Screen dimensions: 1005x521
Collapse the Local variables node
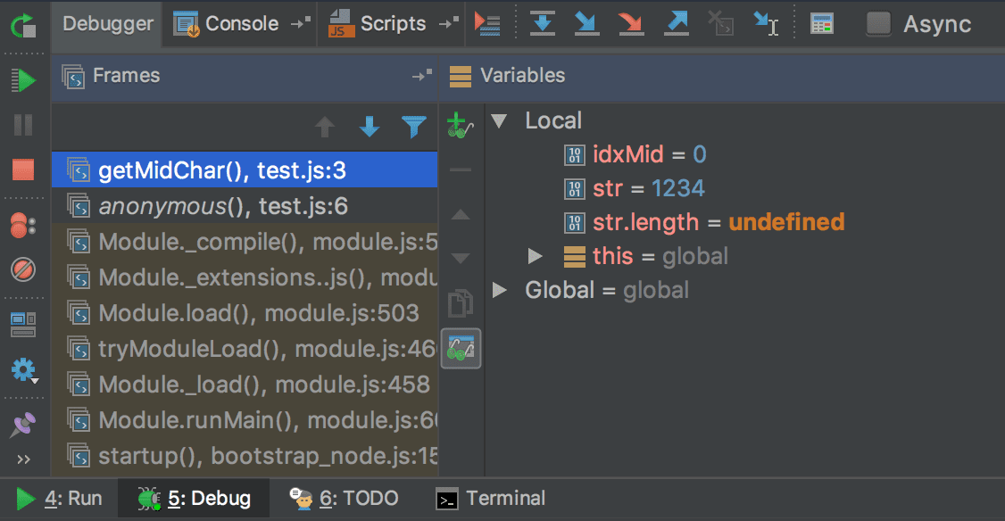(498, 120)
